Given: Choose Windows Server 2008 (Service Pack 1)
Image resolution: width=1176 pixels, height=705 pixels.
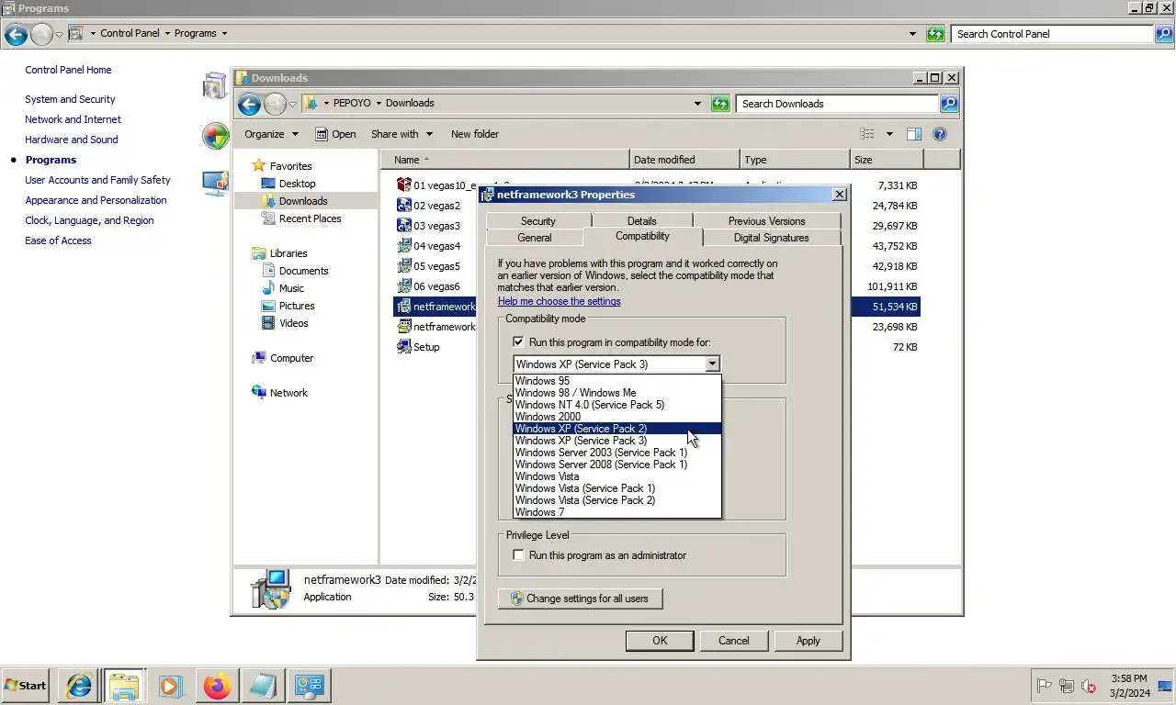Looking at the screenshot, I should tap(617, 464).
